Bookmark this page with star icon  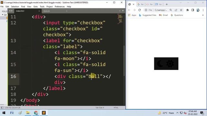pos(181,10)
